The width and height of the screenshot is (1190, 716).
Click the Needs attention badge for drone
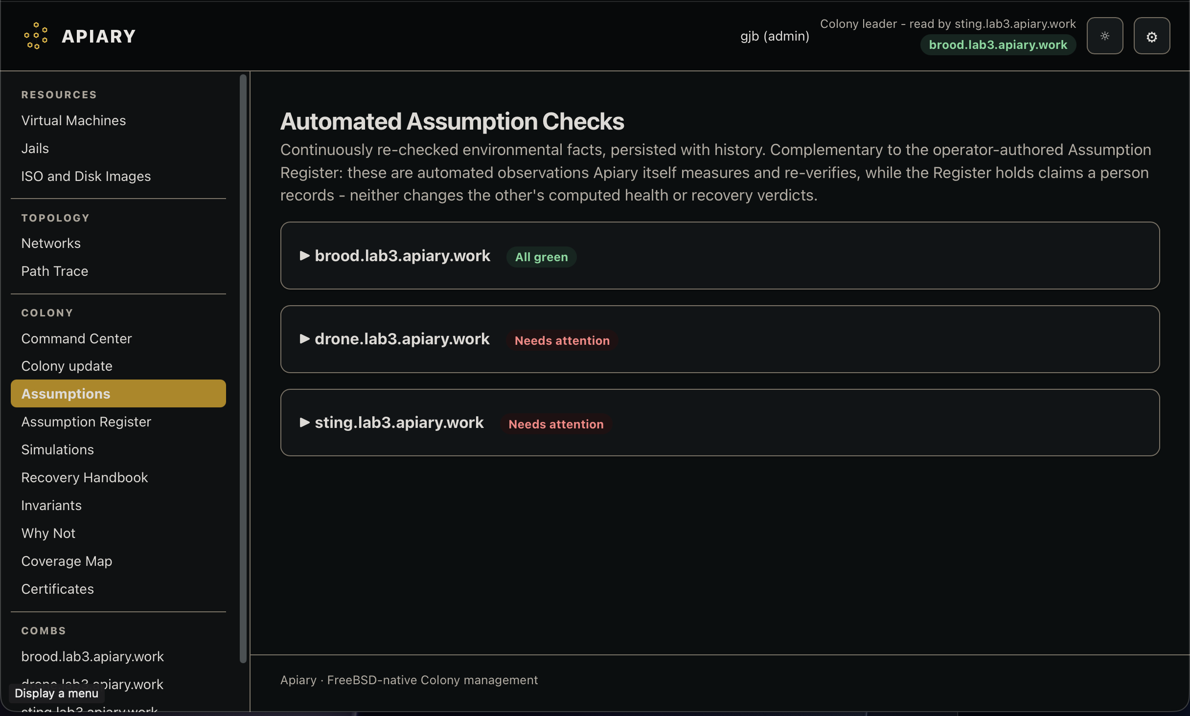562,341
